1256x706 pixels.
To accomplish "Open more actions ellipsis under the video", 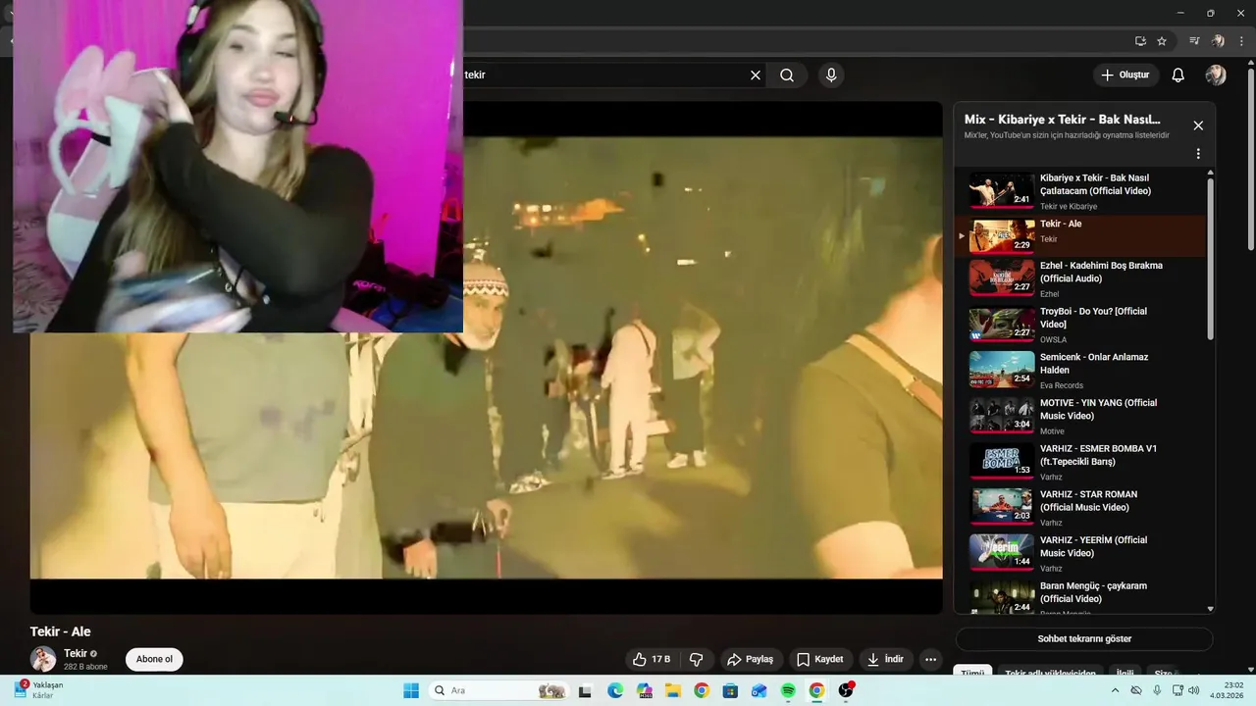I will pyautogui.click(x=931, y=659).
